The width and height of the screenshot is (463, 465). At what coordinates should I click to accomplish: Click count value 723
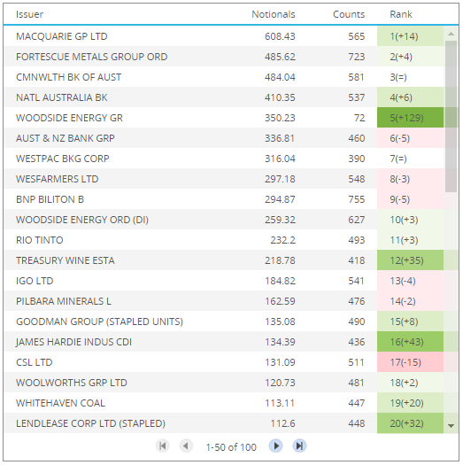click(356, 57)
